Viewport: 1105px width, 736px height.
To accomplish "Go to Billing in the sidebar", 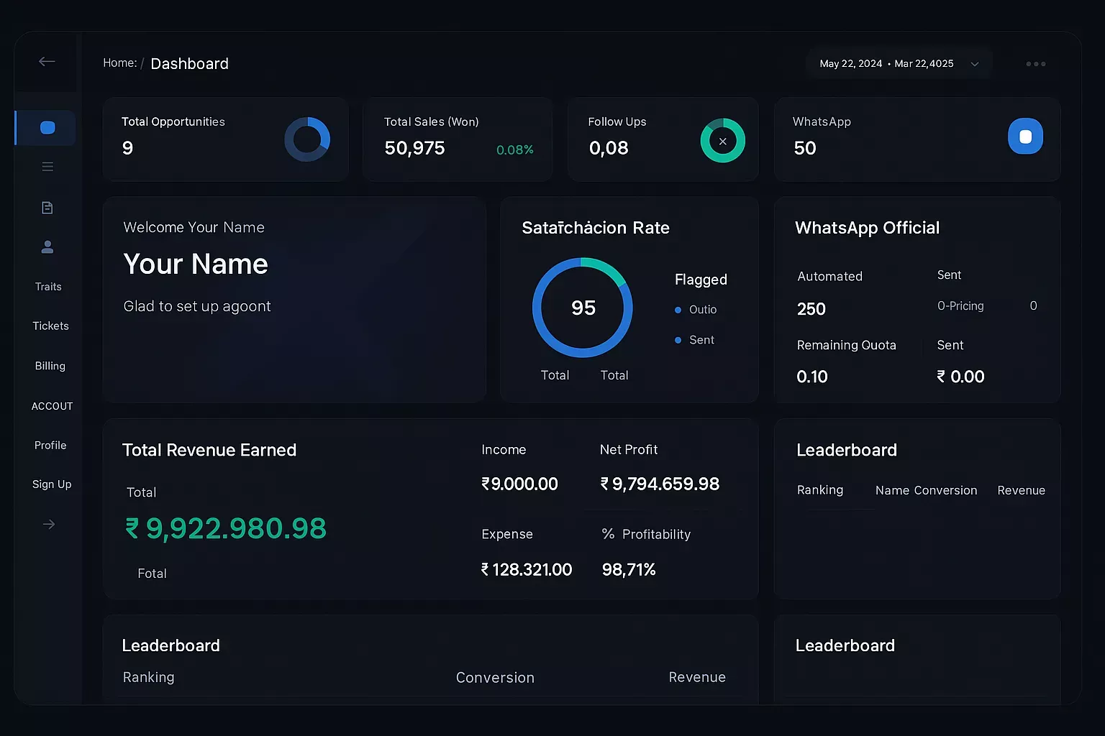I will pos(50,366).
